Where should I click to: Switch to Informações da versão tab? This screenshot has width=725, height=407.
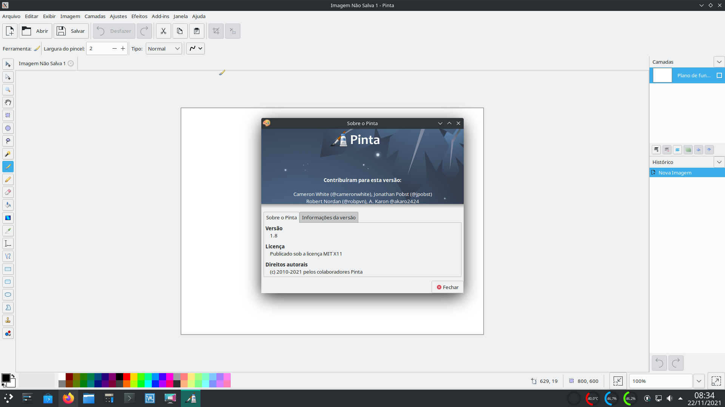[329, 217]
